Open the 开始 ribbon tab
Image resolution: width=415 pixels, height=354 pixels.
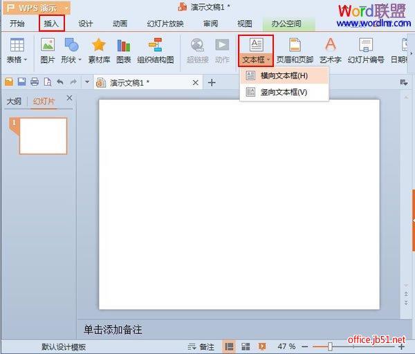point(17,24)
